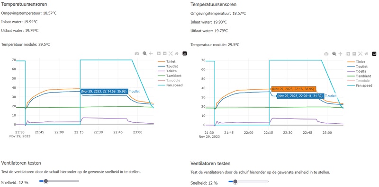Click the zoom-in plus icon on left chart
The height and width of the screenshot is (187, 379).
click(x=159, y=53)
